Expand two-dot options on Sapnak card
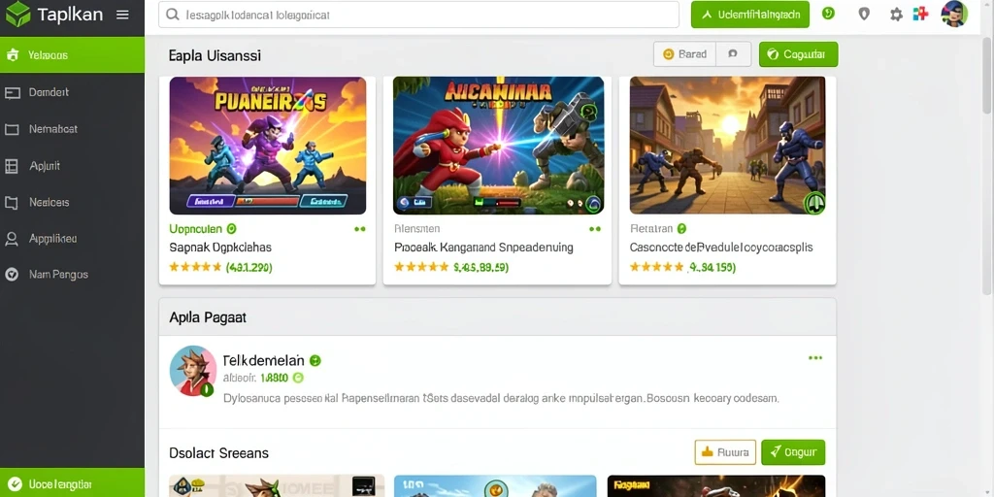The image size is (994, 497). [x=359, y=229]
